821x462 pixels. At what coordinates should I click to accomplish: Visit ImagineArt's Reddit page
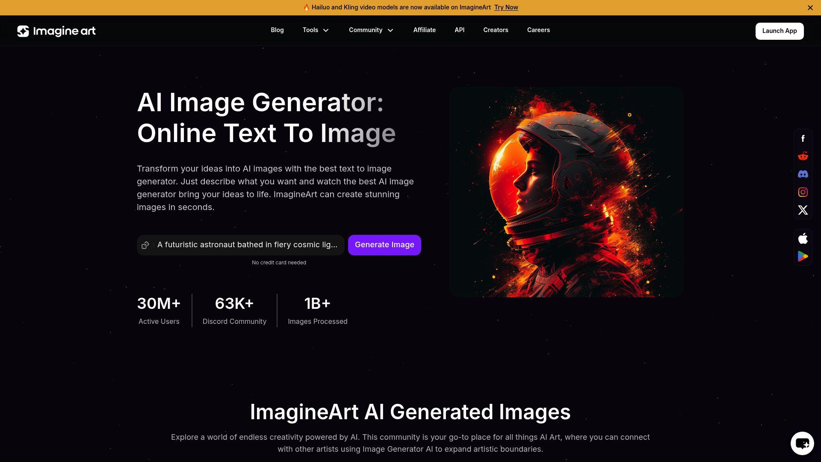click(803, 156)
